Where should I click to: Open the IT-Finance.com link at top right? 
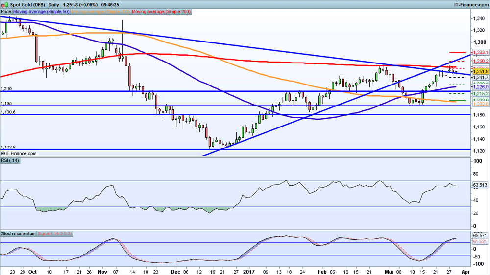click(471, 5)
